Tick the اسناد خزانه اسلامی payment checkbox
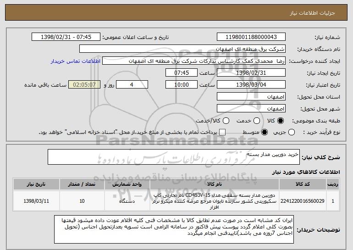This screenshot has height=250, width=353. point(222,132)
